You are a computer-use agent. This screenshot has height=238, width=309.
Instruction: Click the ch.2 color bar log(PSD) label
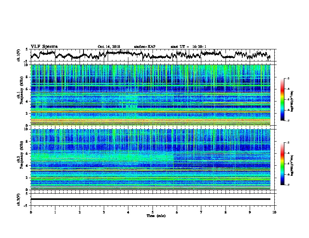pos(292,165)
